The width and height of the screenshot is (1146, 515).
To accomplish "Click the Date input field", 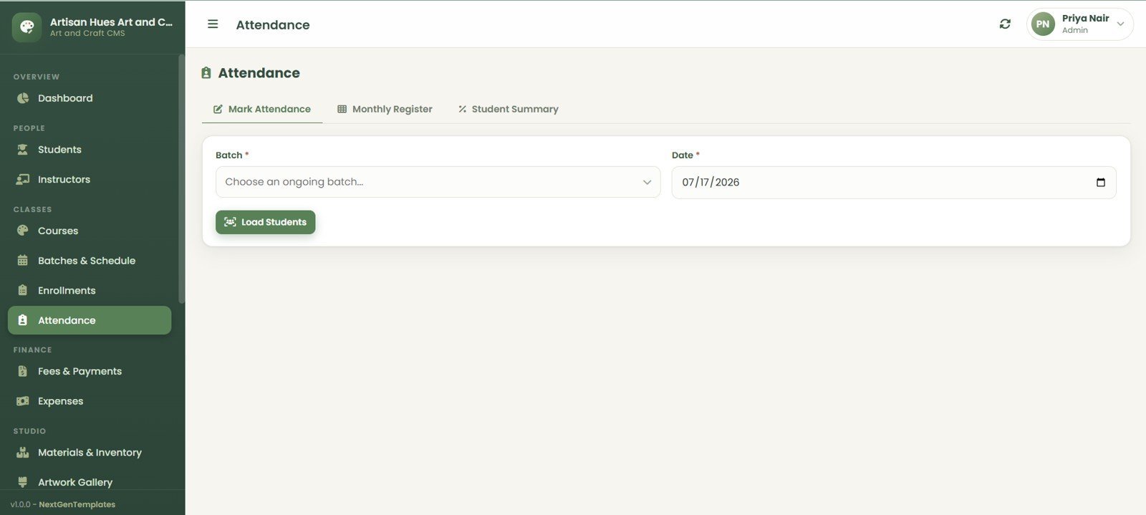I will click(x=894, y=183).
